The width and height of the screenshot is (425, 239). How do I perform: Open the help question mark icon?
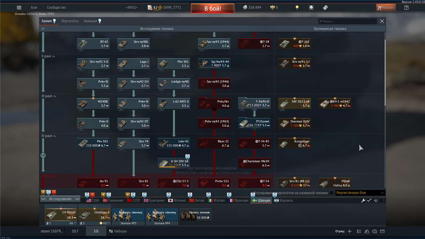coord(406,7)
